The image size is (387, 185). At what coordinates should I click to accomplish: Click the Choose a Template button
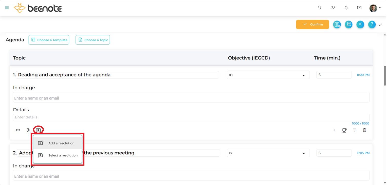pos(49,40)
